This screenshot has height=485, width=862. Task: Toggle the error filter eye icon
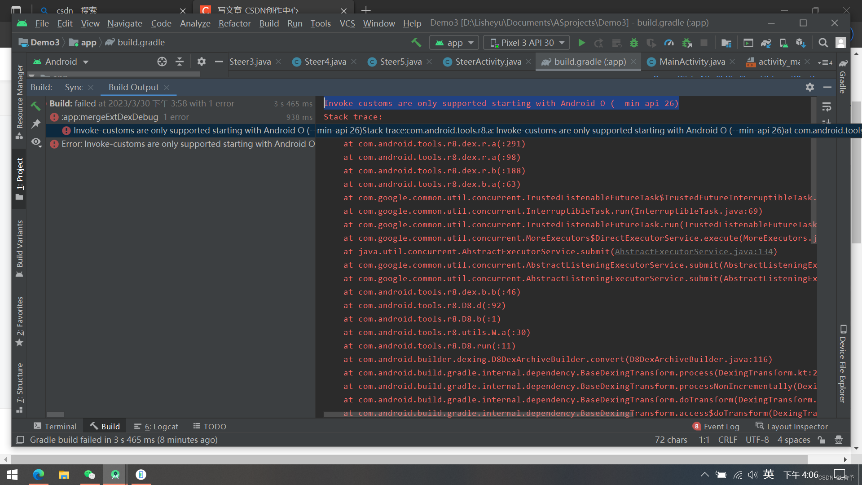pos(36,143)
